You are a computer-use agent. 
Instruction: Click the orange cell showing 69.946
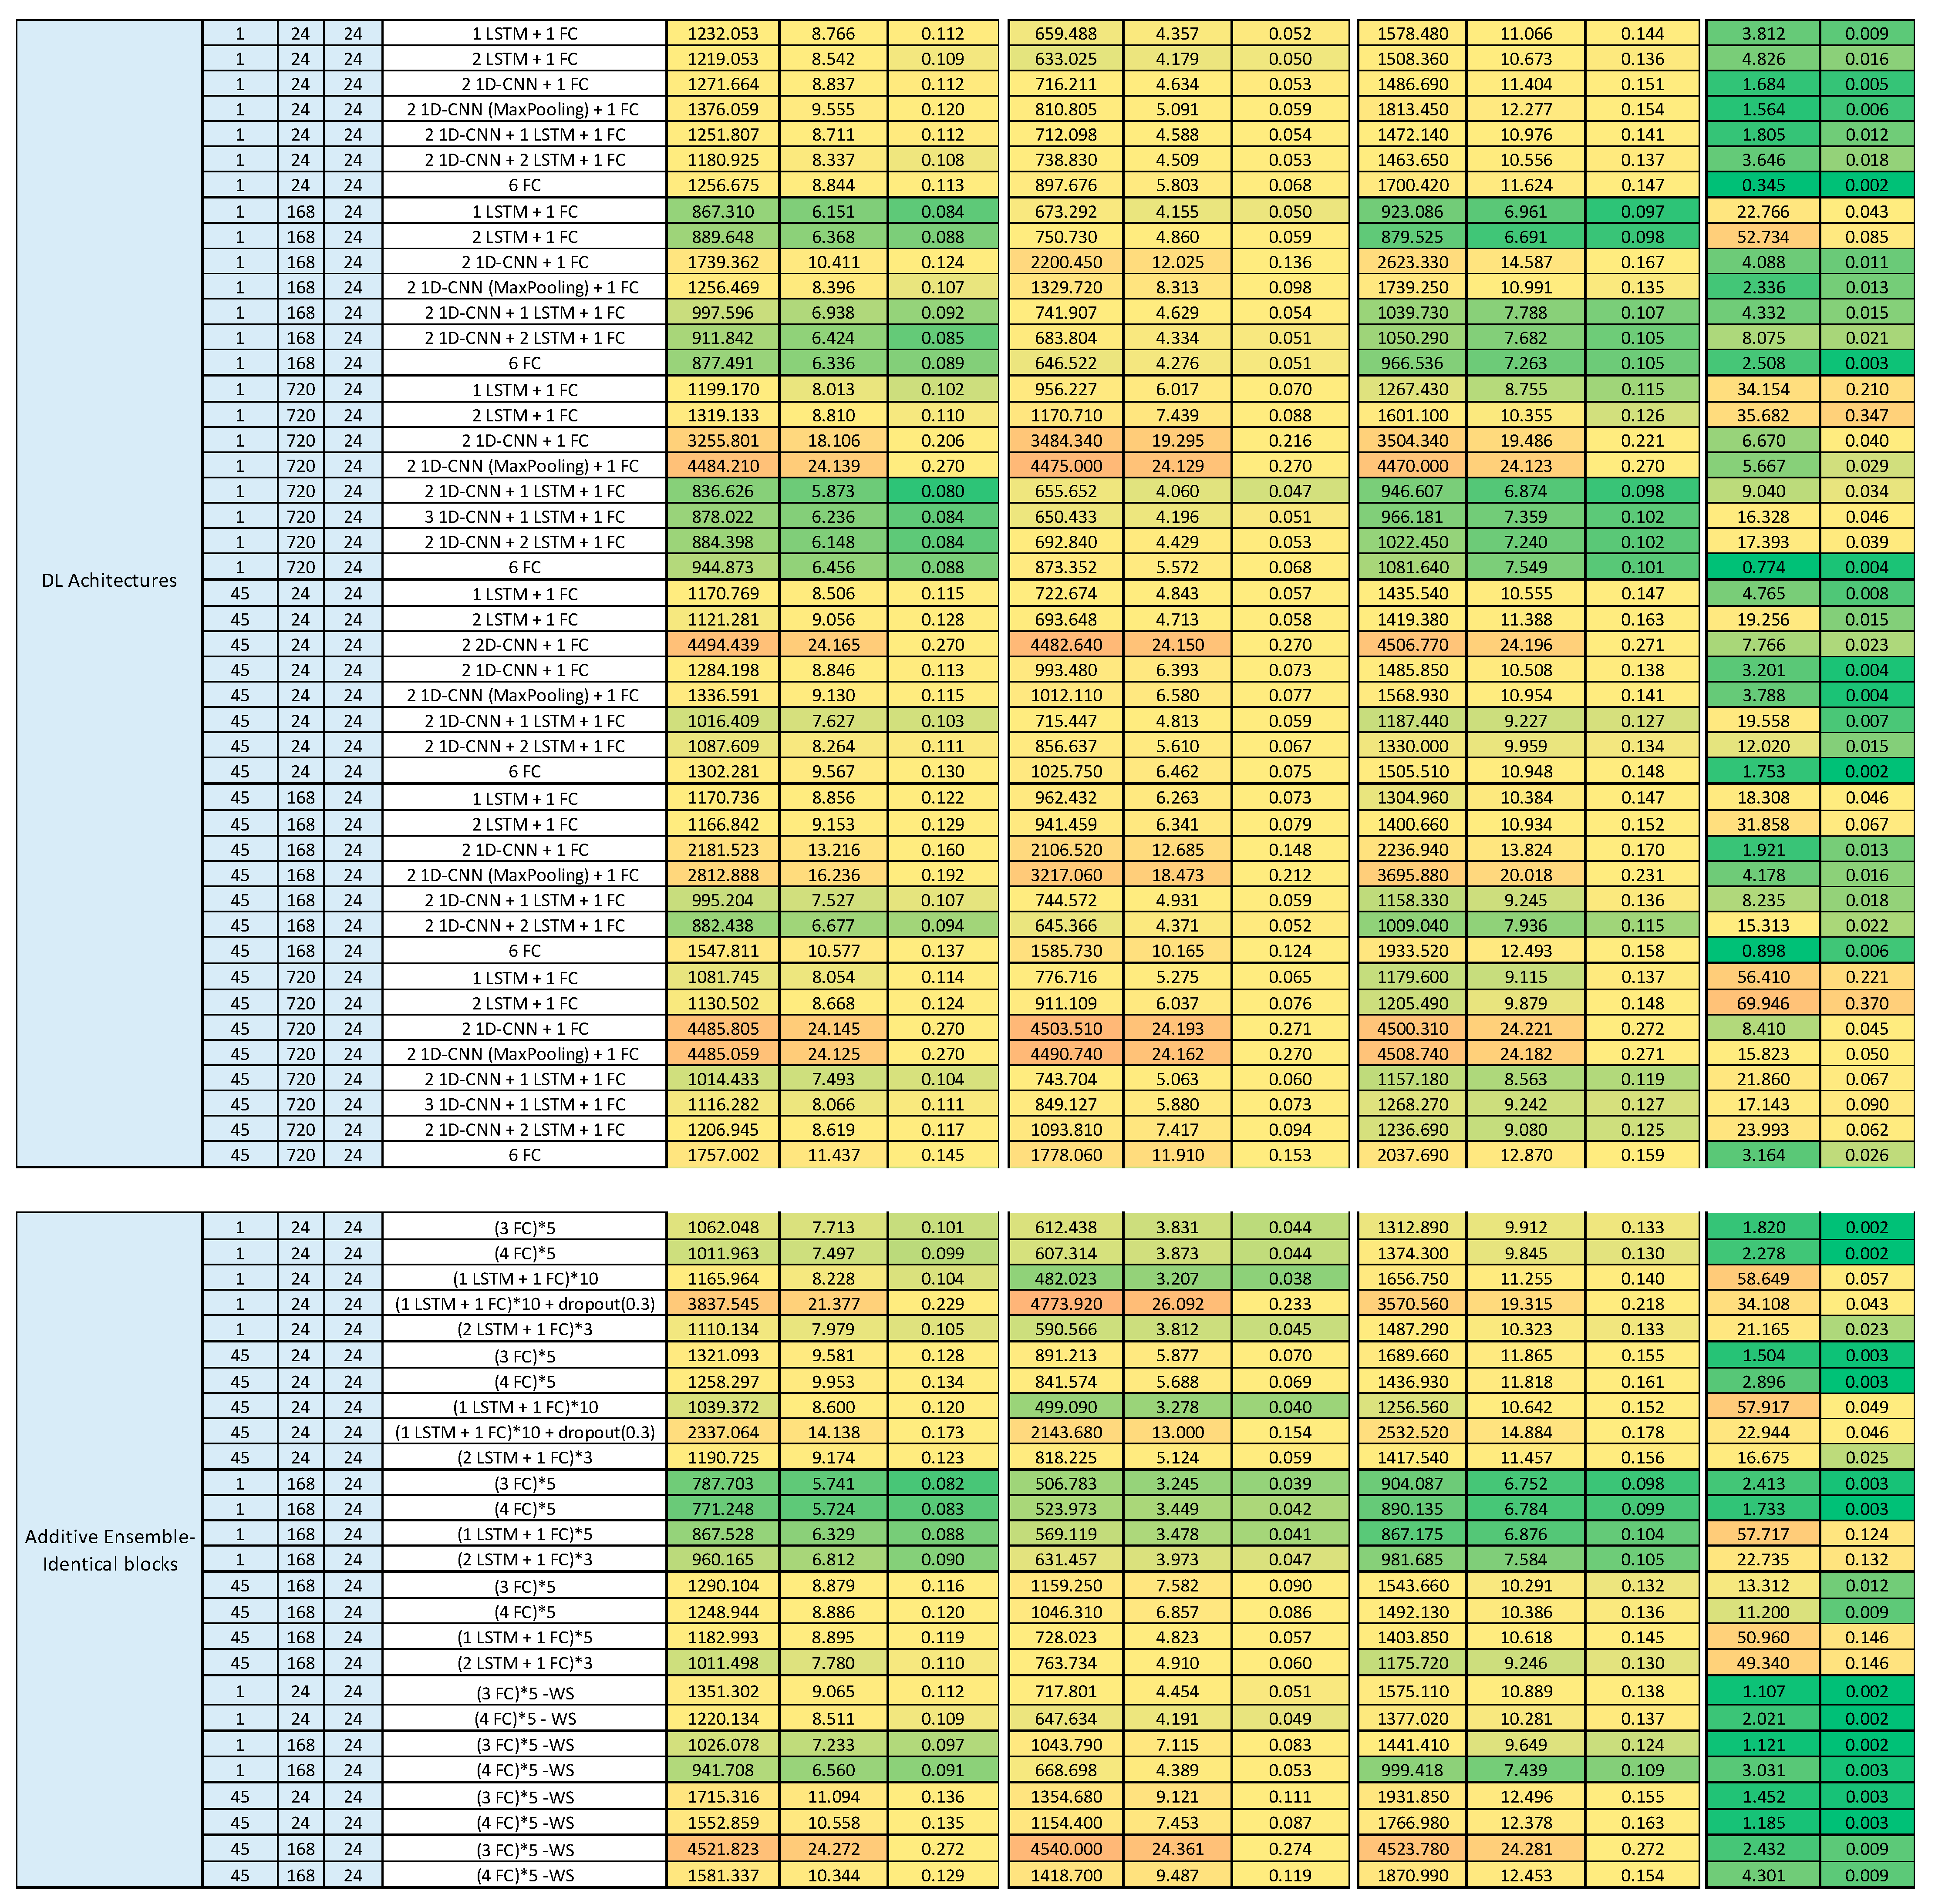pos(1763,1003)
